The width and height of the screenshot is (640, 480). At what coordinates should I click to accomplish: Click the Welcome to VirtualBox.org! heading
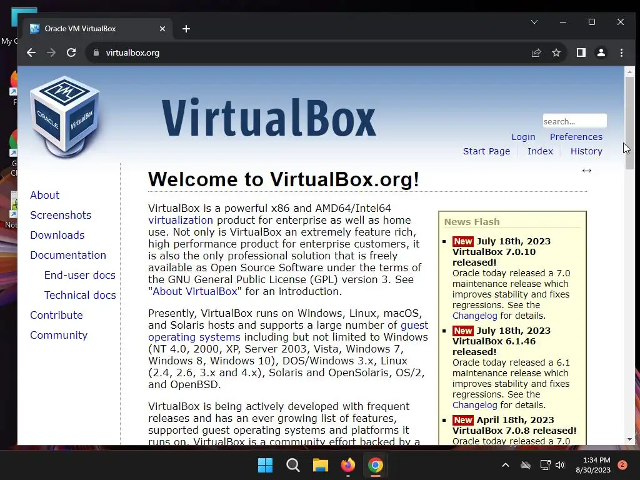pyautogui.click(x=284, y=179)
